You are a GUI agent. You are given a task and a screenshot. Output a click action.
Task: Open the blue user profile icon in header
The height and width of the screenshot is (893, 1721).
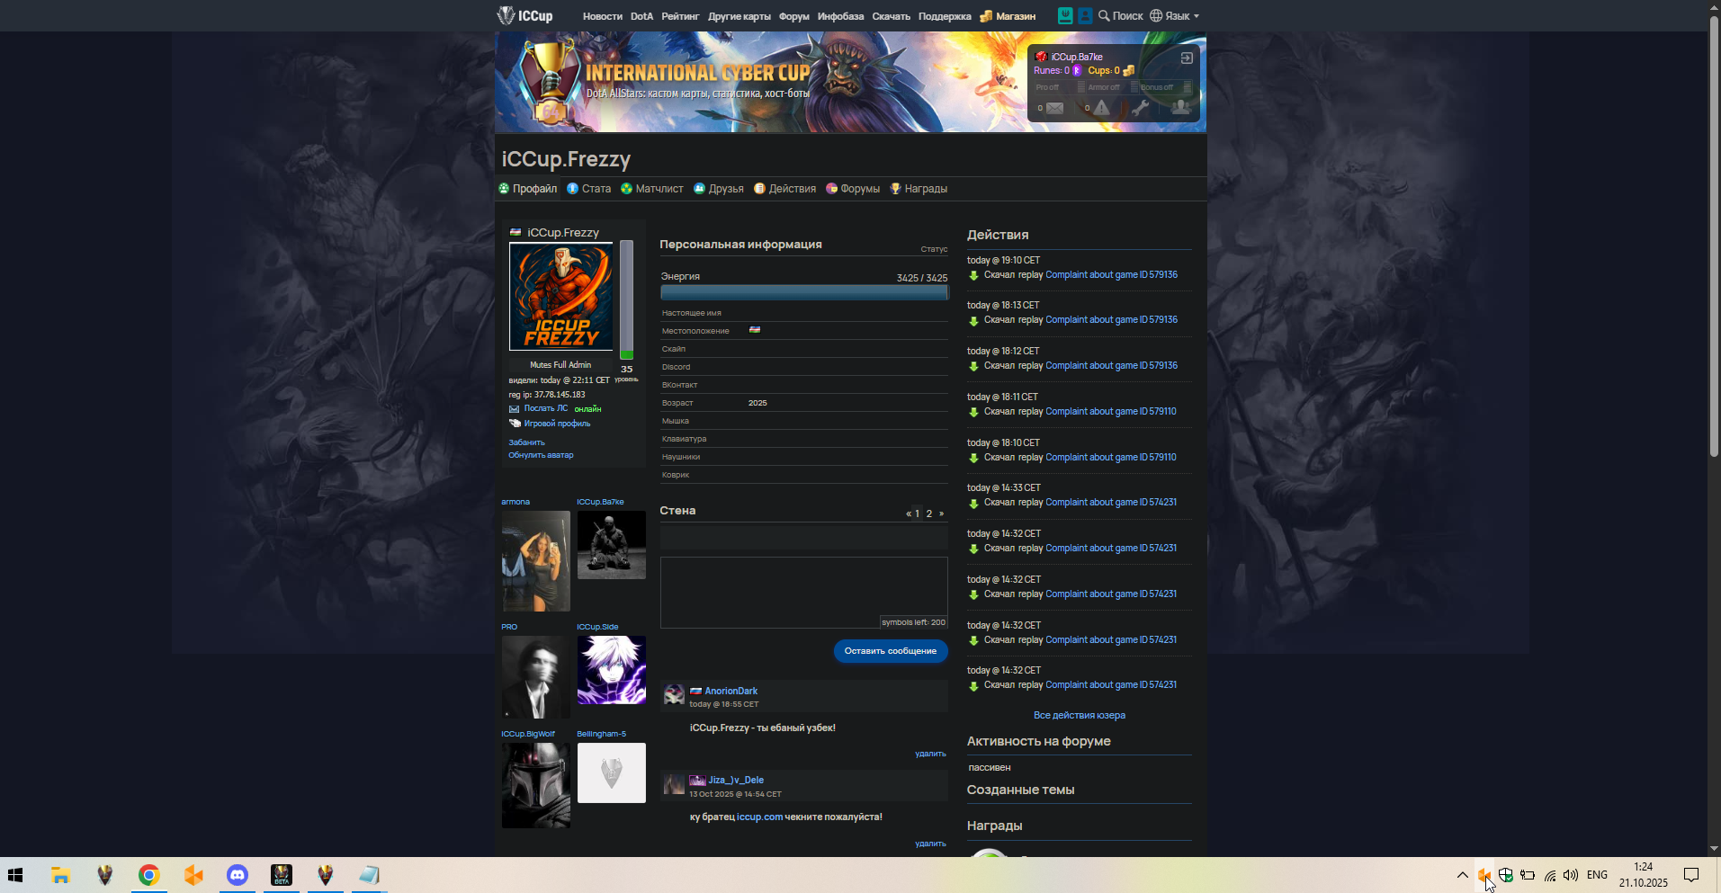click(x=1085, y=15)
